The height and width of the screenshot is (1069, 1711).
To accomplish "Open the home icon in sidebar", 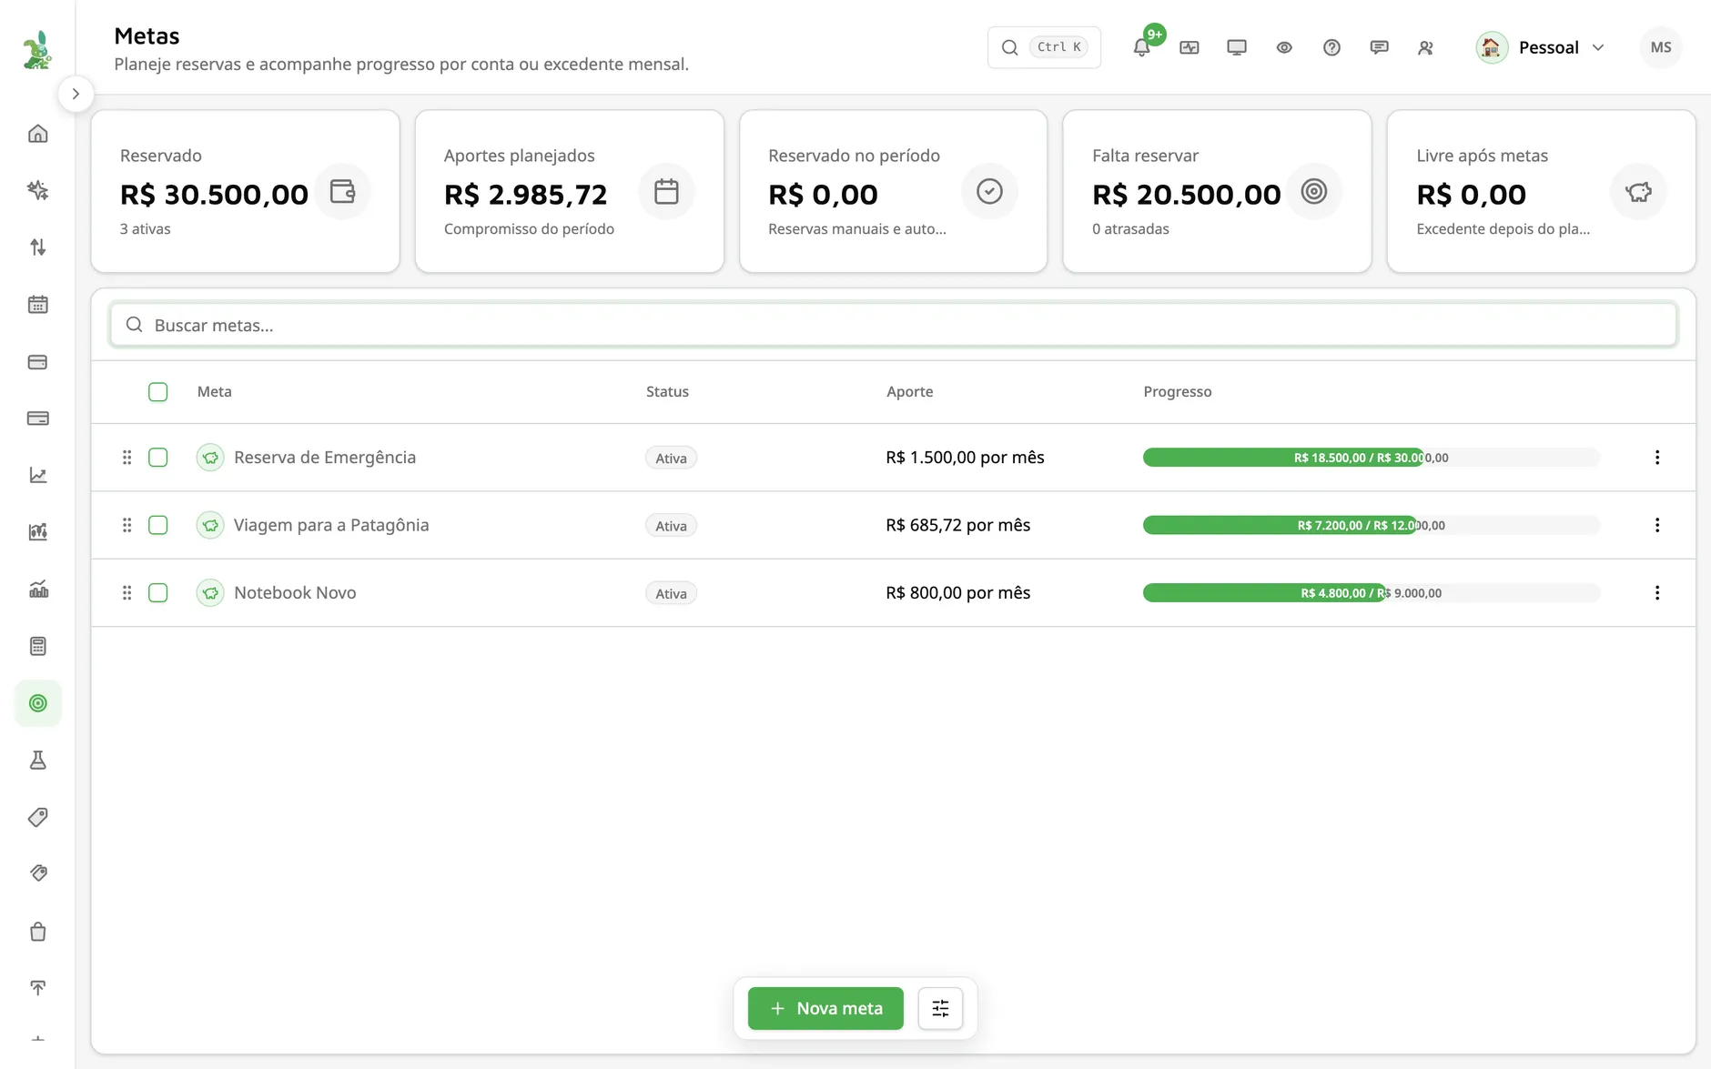I will (37, 134).
